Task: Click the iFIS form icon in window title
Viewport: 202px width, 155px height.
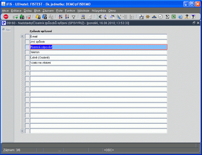Action: click(x=4, y=23)
